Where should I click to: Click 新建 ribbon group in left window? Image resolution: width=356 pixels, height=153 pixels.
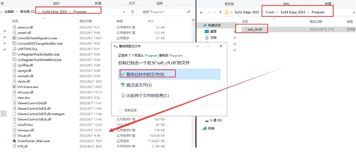point(98,3)
